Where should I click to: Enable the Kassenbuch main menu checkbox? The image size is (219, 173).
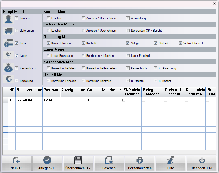pos(17,68)
